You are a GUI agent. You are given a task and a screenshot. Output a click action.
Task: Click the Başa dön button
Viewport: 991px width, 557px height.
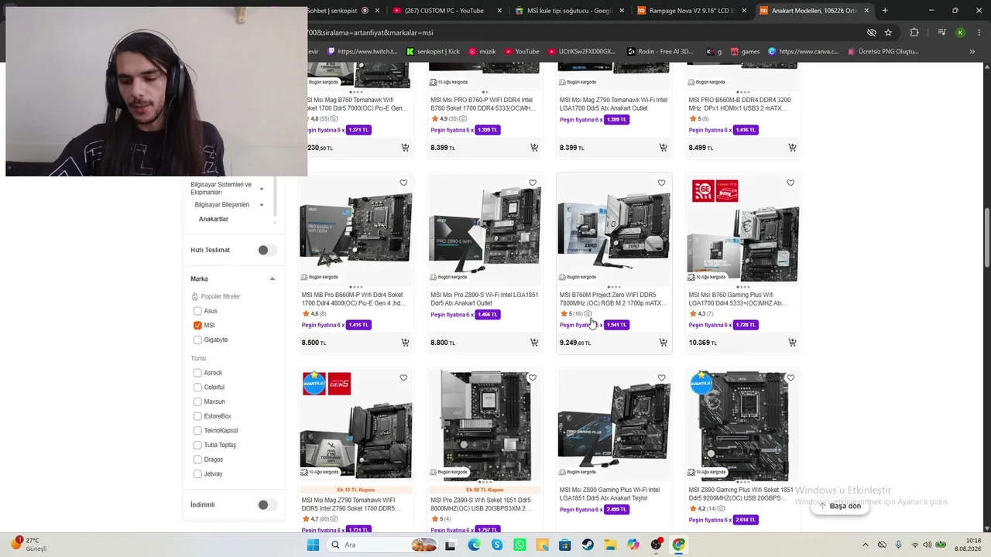[840, 506]
